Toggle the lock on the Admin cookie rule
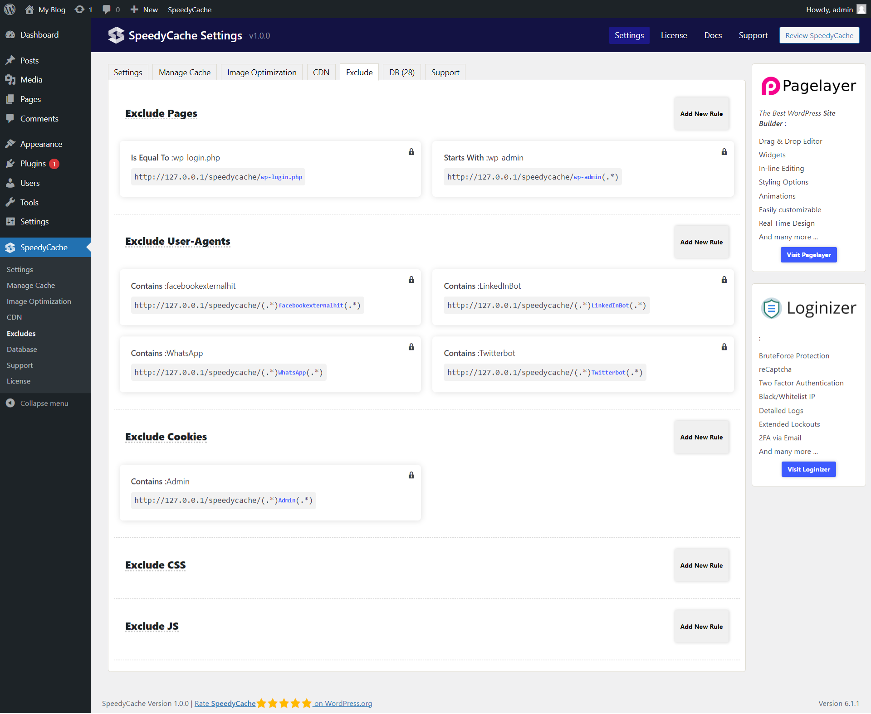The image size is (871, 714). click(411, 475)
